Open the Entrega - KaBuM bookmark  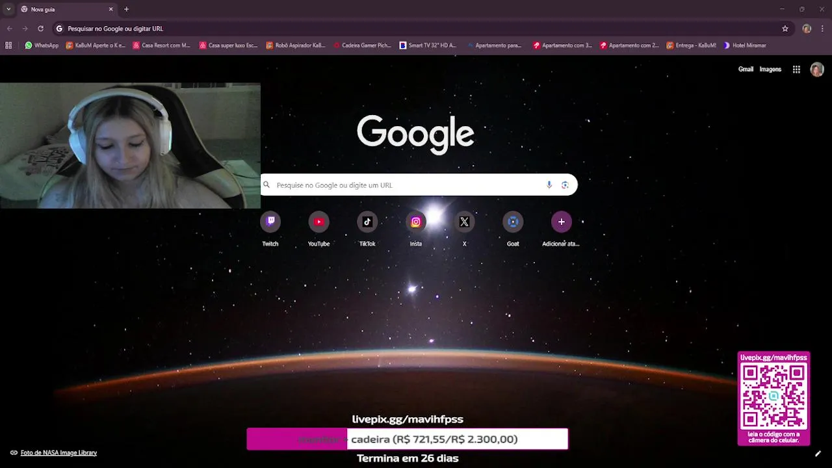click(x=692, y=45)
